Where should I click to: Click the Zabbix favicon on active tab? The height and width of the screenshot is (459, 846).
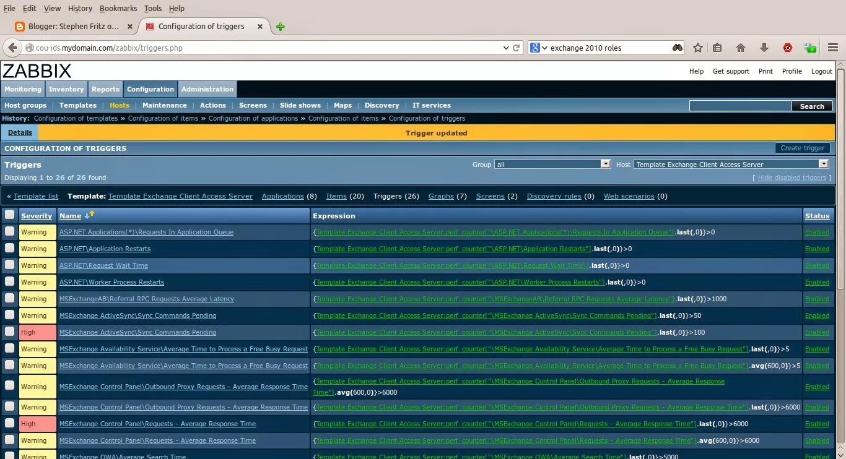[x=149, y=27]
